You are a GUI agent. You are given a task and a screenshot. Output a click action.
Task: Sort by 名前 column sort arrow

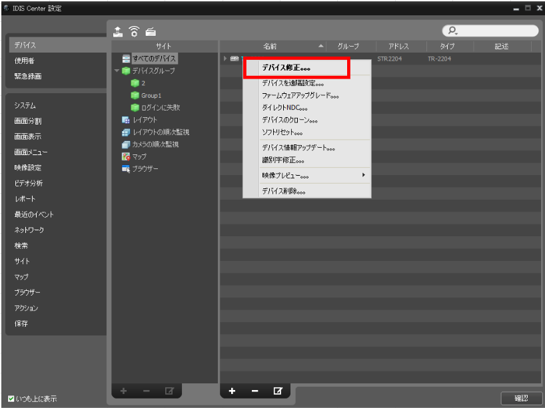(321, 46)
